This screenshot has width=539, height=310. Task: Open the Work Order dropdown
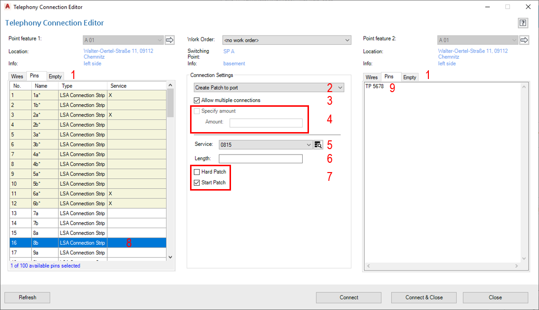point(287,40)
